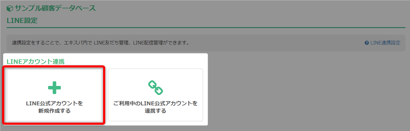Click the green divider under LINE設定

point(206,27)
